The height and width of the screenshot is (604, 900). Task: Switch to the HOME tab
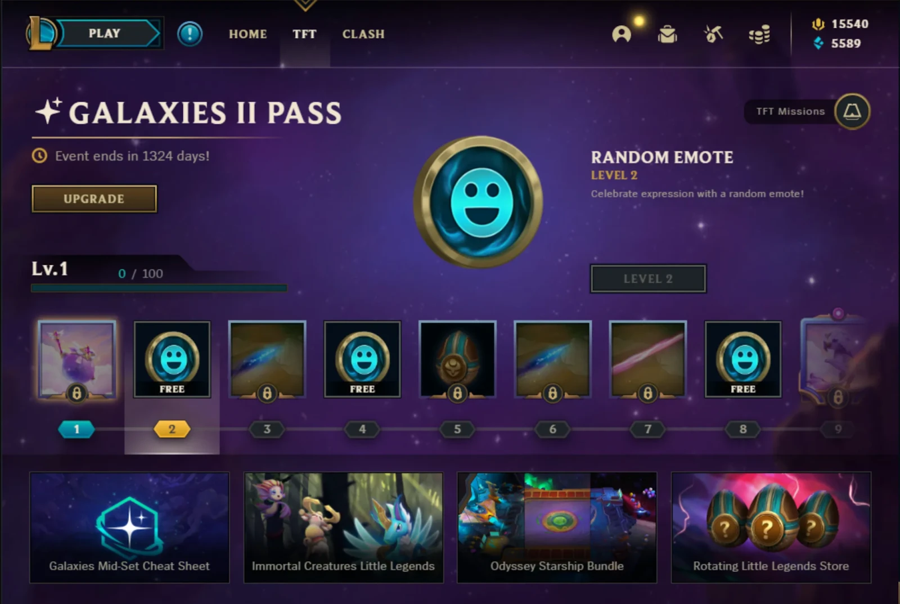[248, 34]
